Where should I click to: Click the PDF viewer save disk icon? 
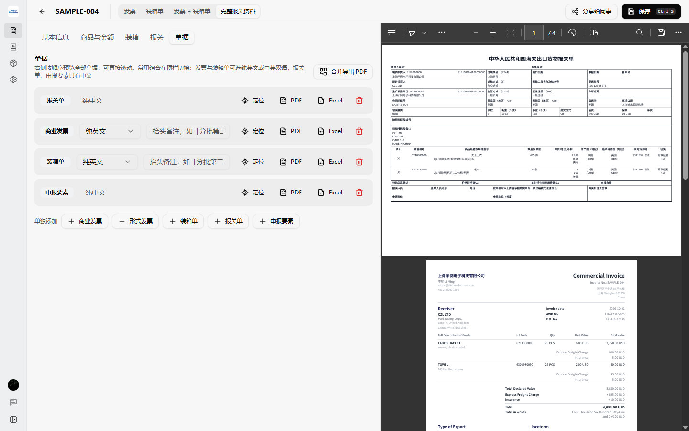[661, 33]
